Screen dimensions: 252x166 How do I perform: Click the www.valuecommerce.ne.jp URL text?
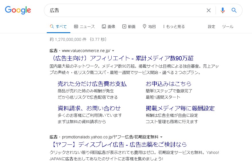[x=86, y=51]
